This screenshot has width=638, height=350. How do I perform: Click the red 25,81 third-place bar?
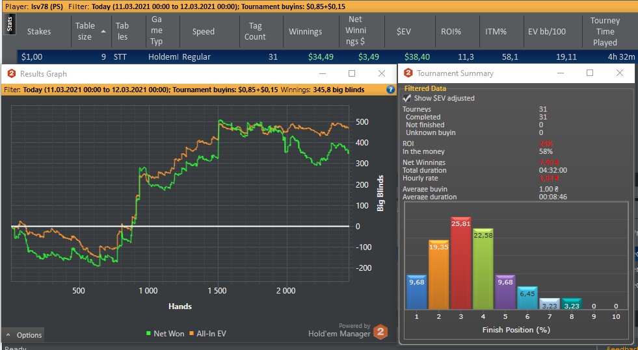tap(460, 263)
